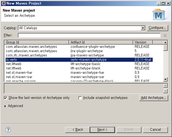Click the Add Archetype... button

click(154, 98)
